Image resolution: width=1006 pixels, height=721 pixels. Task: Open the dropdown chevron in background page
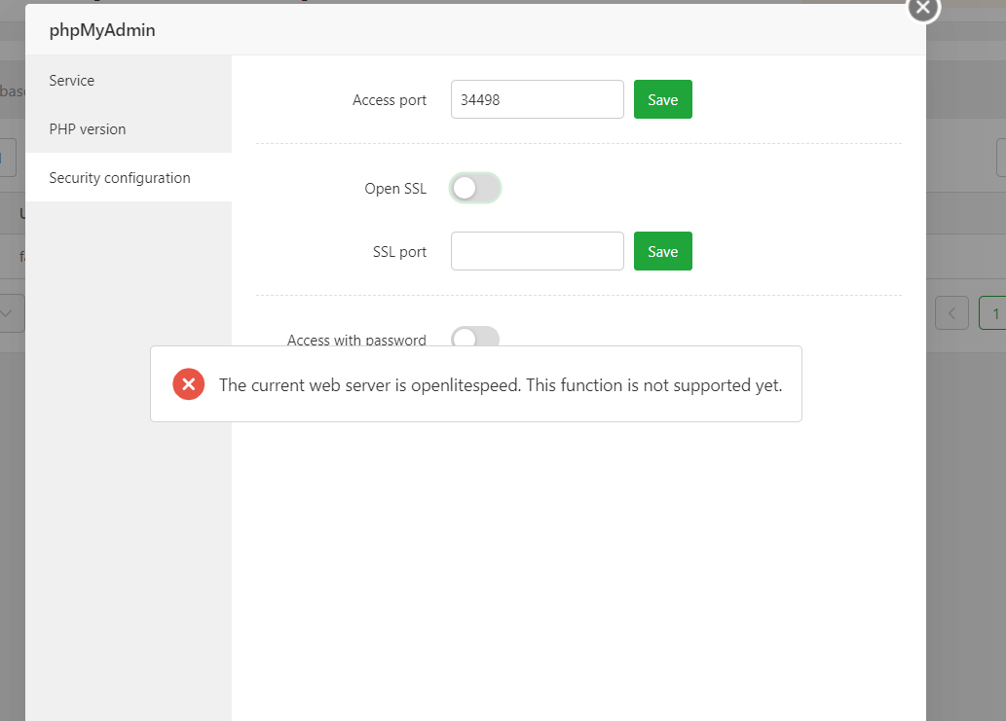pos(8,313)
